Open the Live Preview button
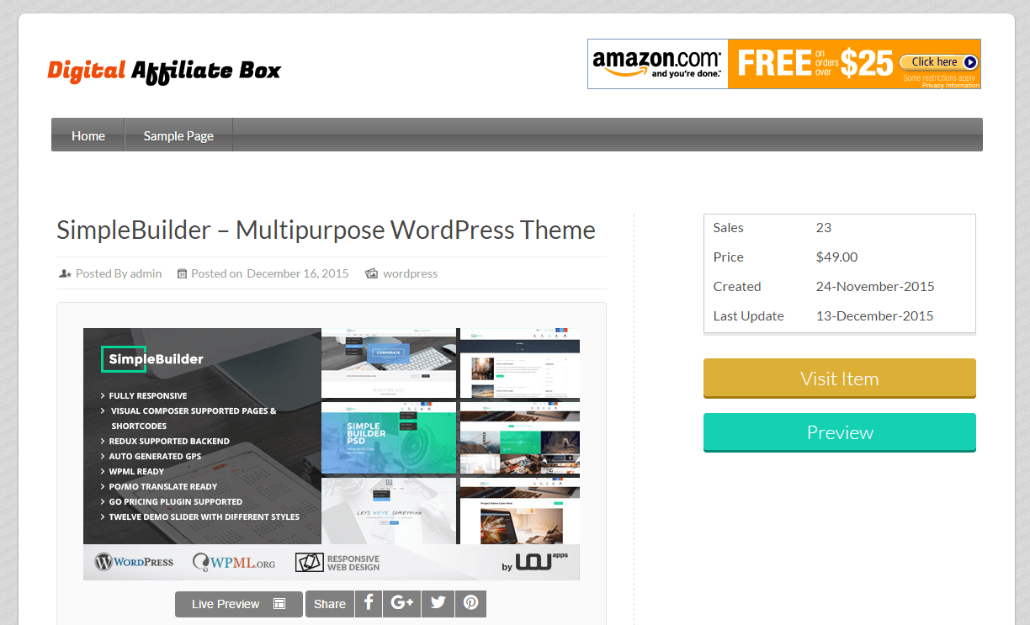The image size is (1030, 625). pos(239,604)
